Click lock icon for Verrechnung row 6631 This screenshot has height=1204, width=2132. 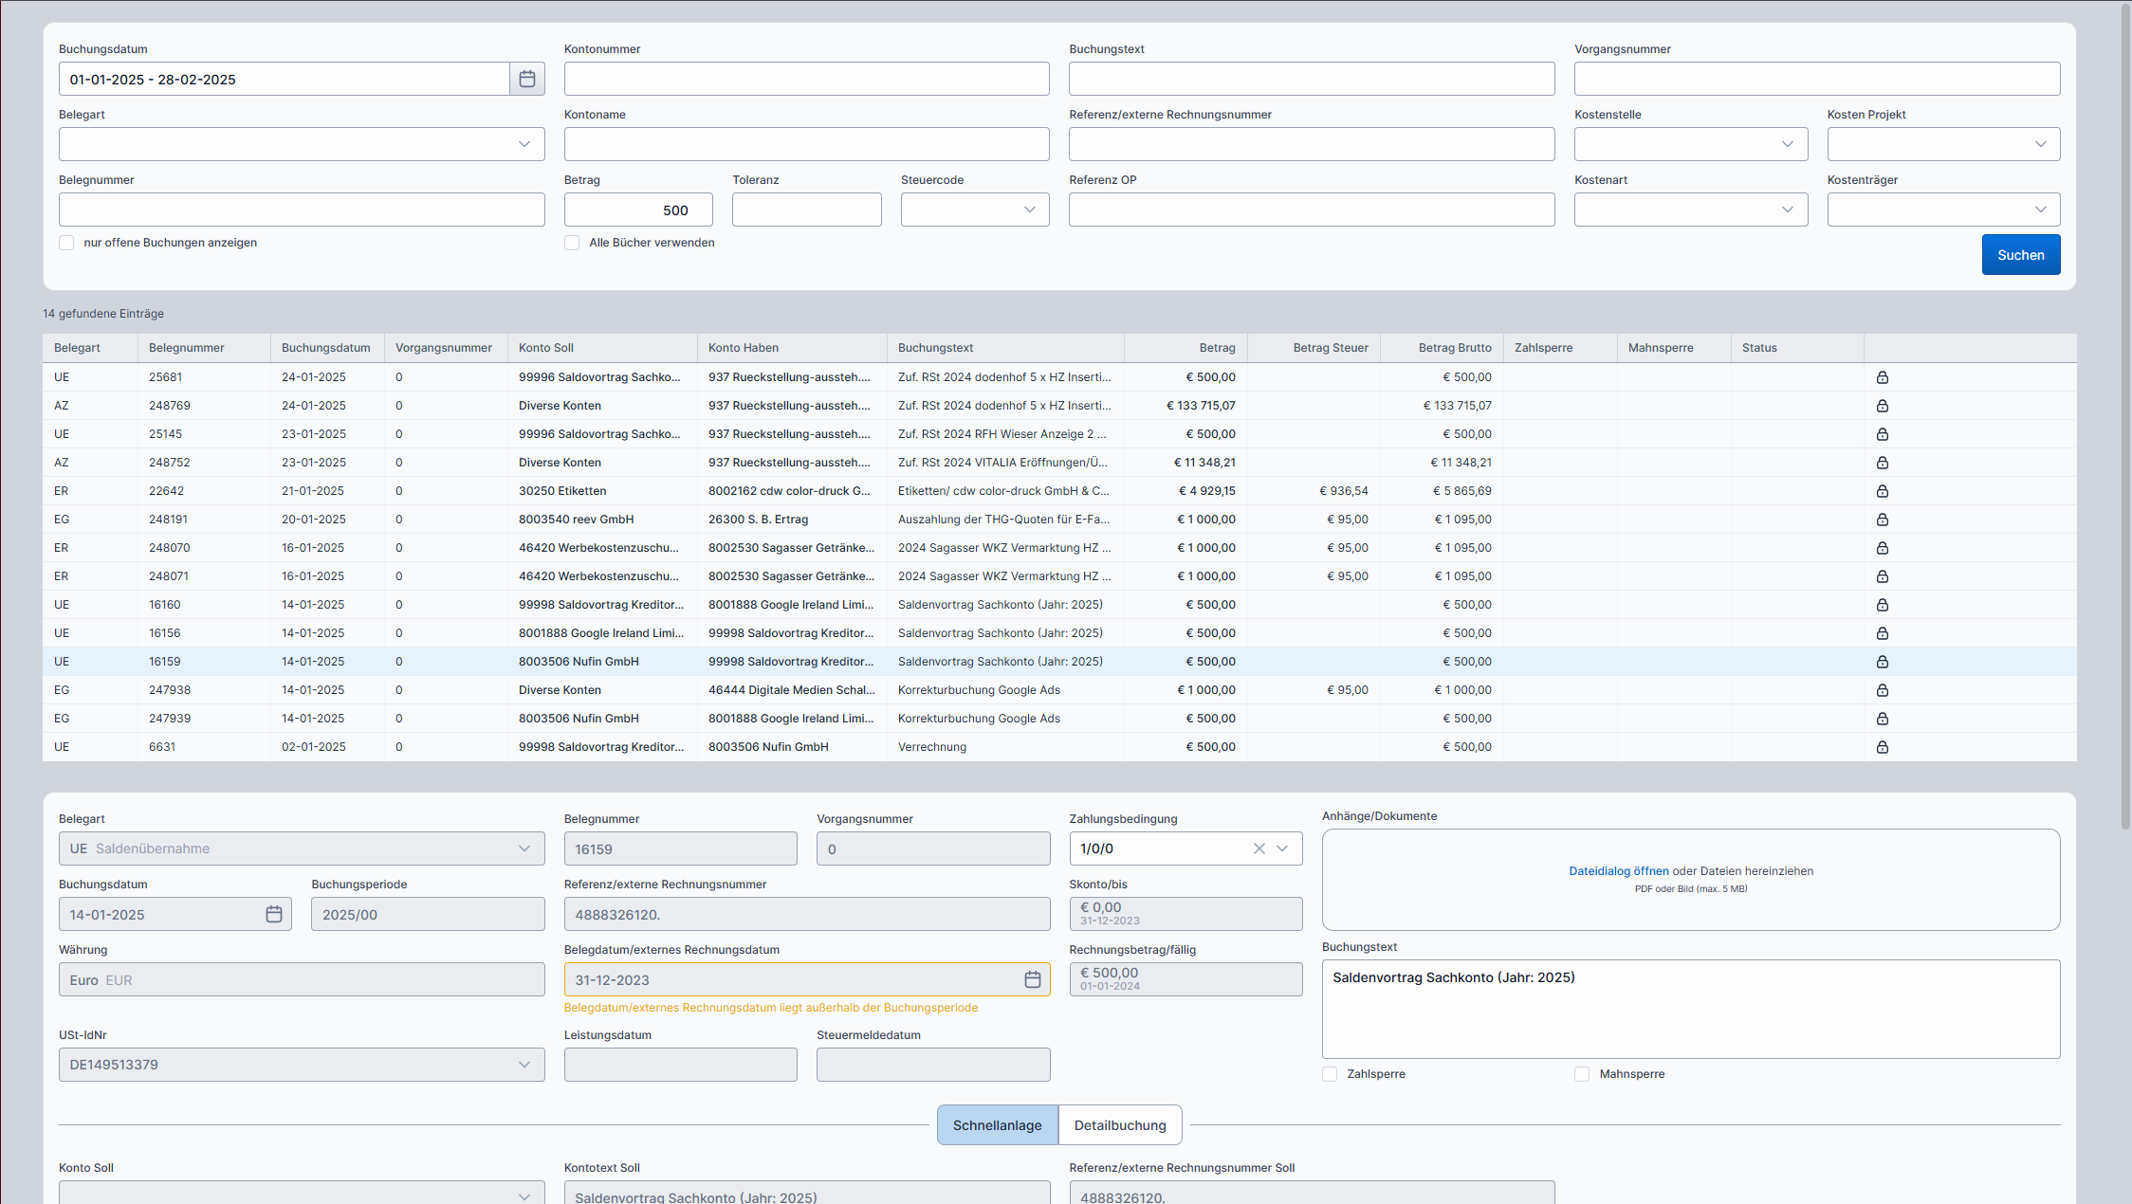[x=1883, y=747]
